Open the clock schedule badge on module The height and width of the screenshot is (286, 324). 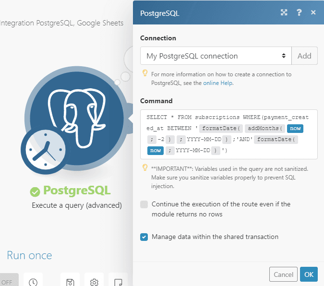point(44,153)
